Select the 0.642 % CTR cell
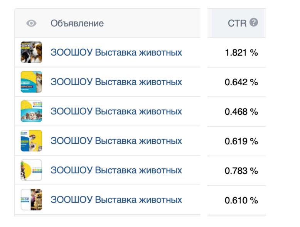 (x=241, y=82)
